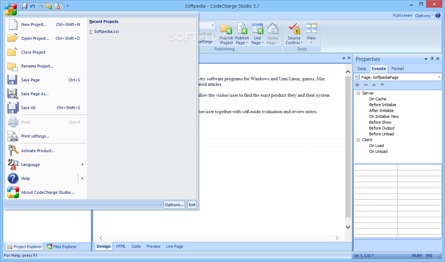Toggle the pin on the Properties panel
Image resolution: width=445 pixels, height=262 pixels.
coord(432,59)
